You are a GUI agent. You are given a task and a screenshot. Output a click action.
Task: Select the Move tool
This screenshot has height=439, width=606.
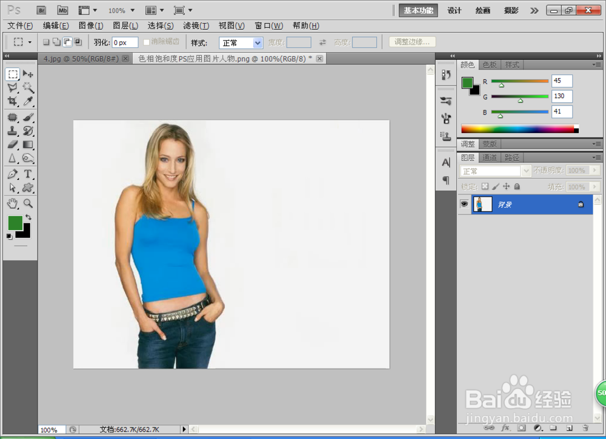pos(28,74)
